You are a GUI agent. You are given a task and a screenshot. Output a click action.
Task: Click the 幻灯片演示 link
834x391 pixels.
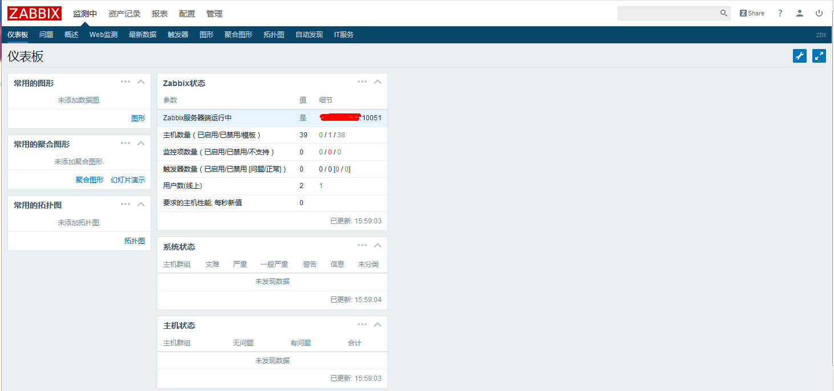point(128,180)
